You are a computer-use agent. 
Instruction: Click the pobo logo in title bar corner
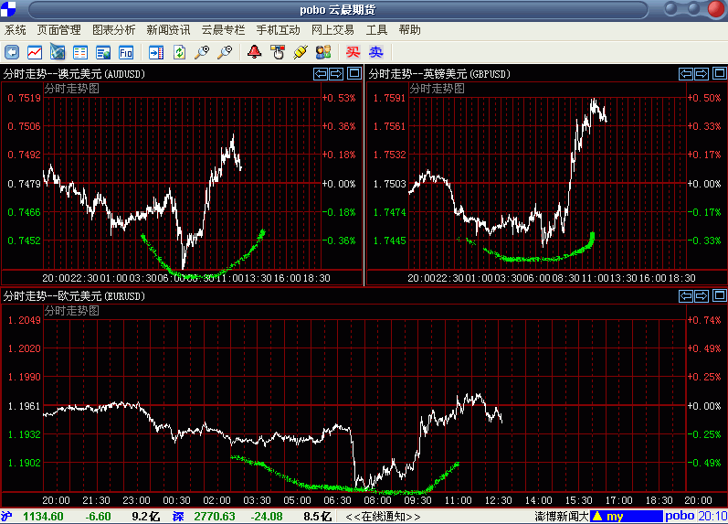point(8,8)
